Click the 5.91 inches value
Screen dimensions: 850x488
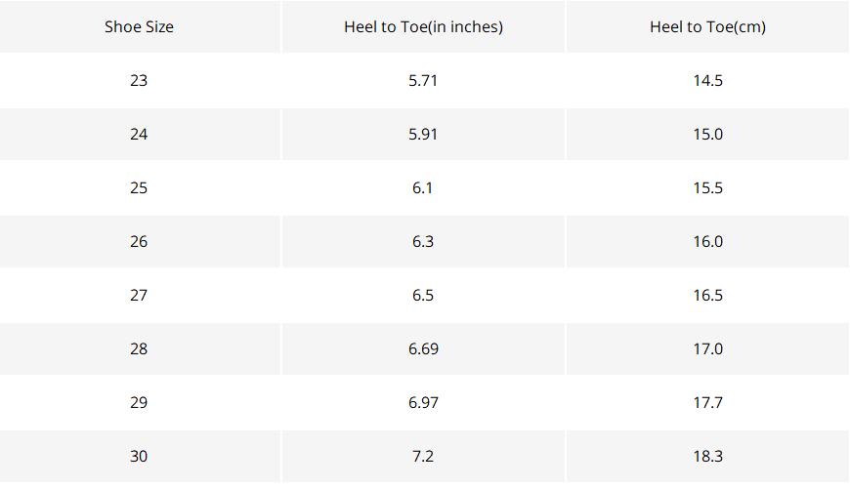[x=423, y=134]
